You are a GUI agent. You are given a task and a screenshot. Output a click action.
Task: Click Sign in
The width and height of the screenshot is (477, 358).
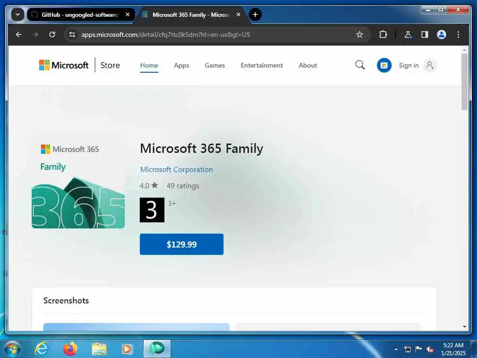pyautogui.click(x=409, y=65)
